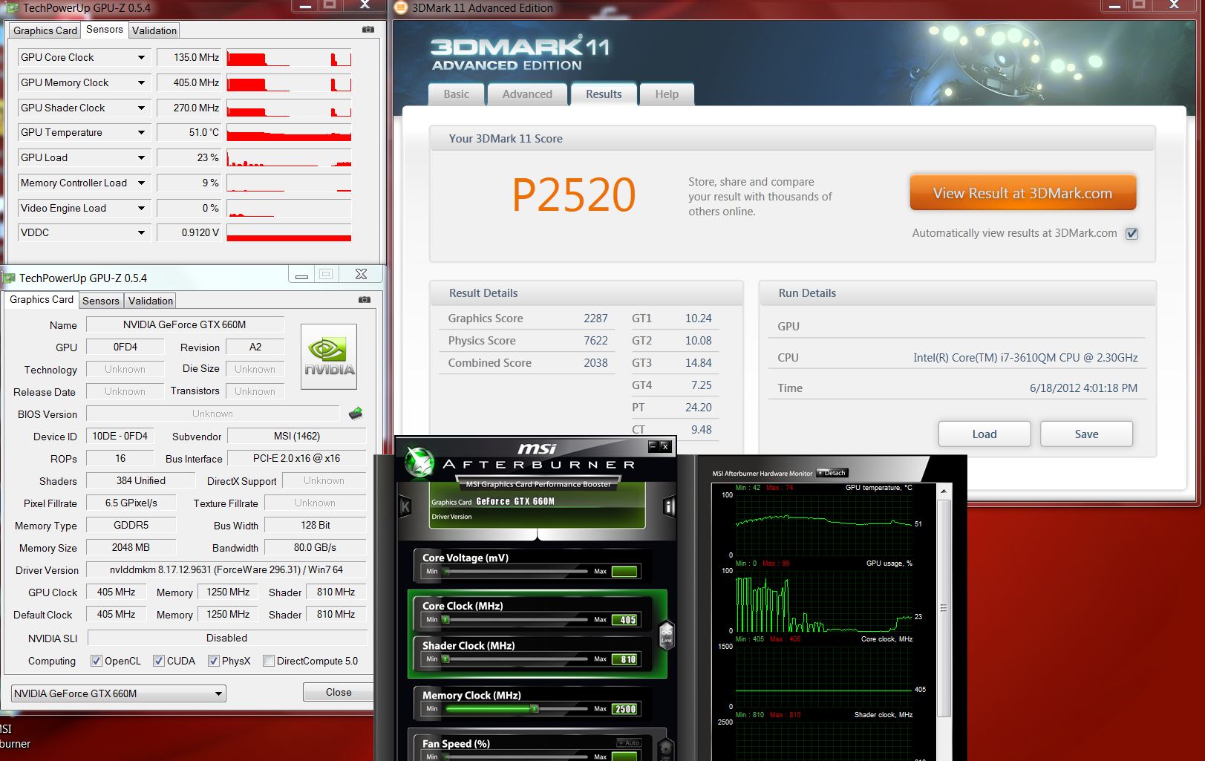
Task: Click the Graphics Score value 2287
Action: [x=595, y=319]
